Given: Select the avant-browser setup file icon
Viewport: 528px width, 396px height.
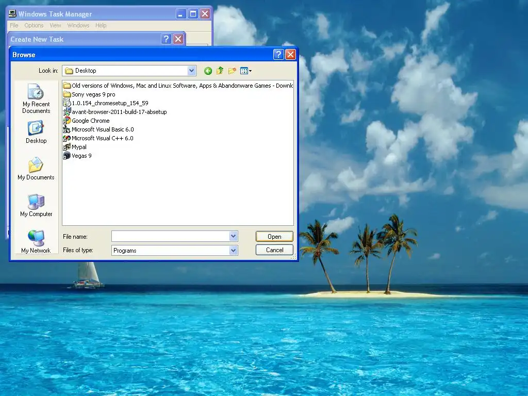Looking at the screenshot, I should tap(67, 112).
